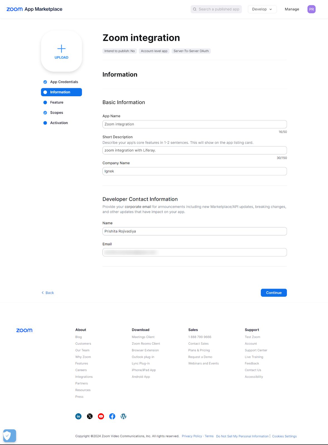Open the Facebook social icon

click(112, 416)
